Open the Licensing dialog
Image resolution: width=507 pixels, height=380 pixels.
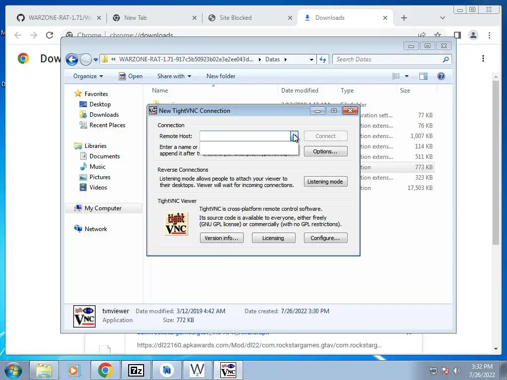pos(273,238)
